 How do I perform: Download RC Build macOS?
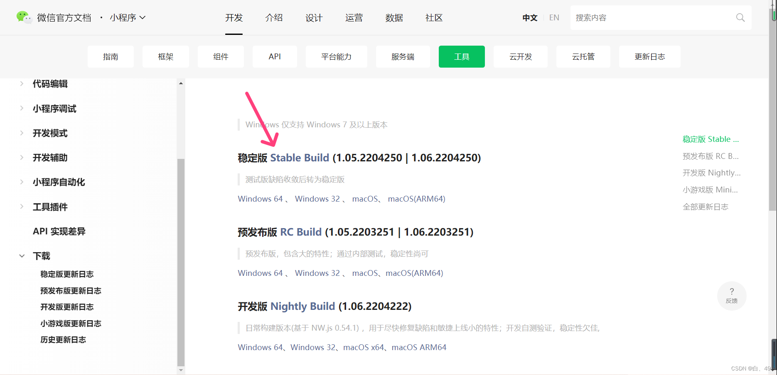point(365,273)
